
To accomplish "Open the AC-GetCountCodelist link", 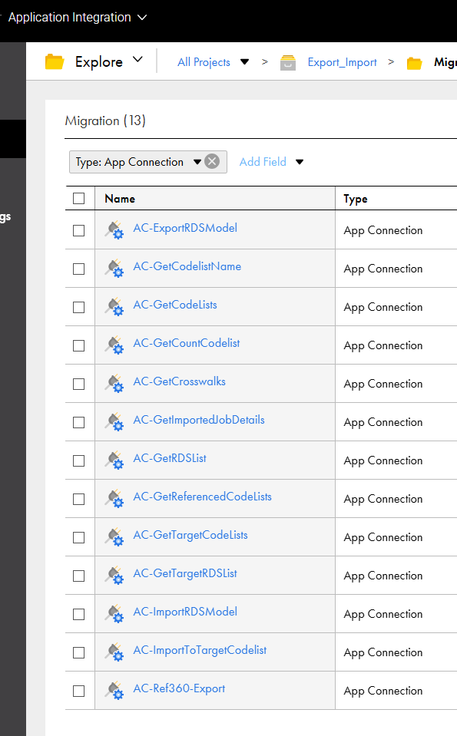I will (187, 344).
